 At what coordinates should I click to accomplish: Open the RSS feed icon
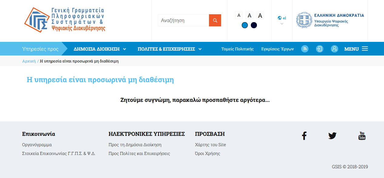click(x=305, y=49)
